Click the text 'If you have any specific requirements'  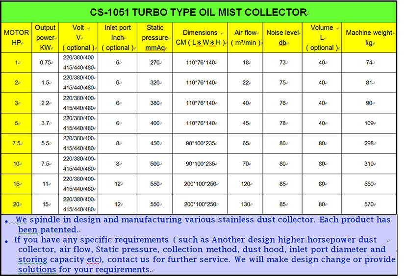pos(91,240)
